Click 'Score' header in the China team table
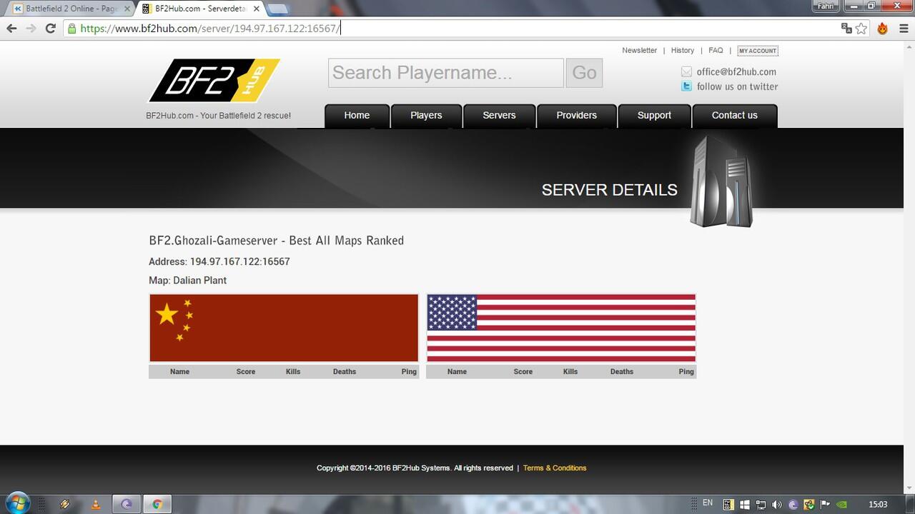 (246, 372)
